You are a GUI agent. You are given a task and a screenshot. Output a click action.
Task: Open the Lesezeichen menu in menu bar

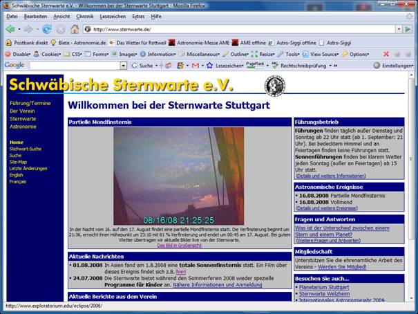click(x=113, y=17)
